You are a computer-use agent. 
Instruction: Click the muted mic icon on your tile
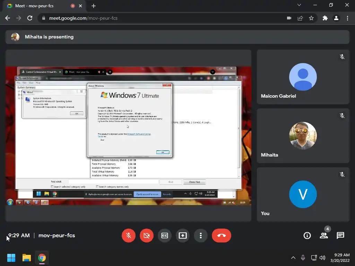pos(342,175)
